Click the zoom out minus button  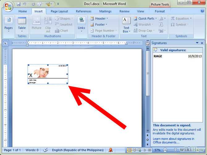[x=165, y=150]
